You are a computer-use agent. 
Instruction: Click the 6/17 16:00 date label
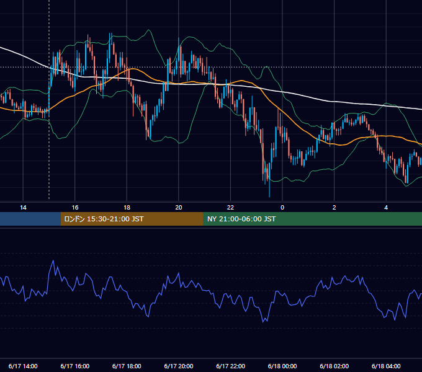pyautogui.click(x=75, y=366)
